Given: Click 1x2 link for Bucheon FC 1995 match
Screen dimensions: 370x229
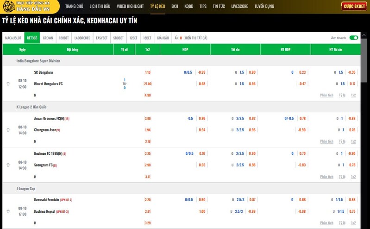Looking at the screenshot, I should click(353, 177).
